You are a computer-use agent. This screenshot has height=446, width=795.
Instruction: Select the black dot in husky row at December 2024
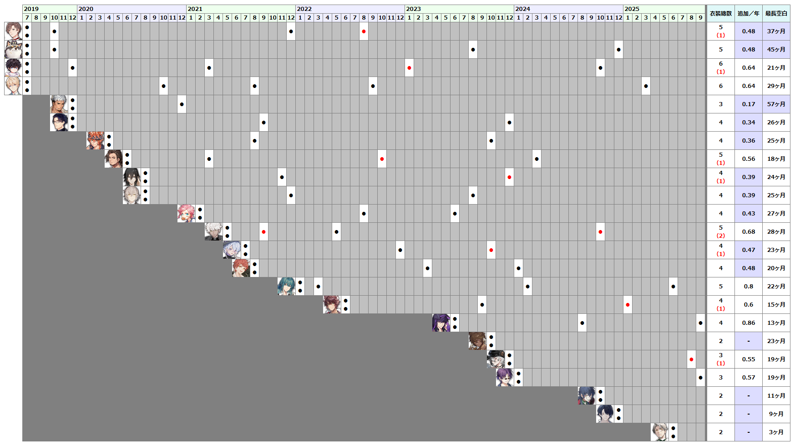click(618, 50)
